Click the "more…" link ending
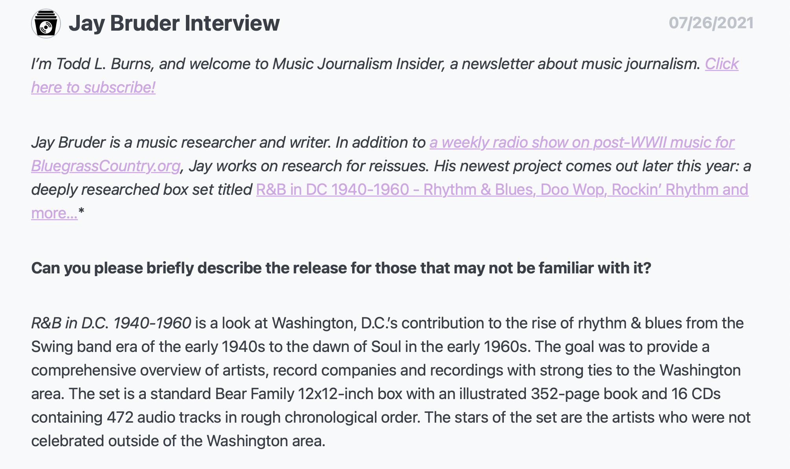The width and height of the screenshot is (790, 469). [54, 213]
